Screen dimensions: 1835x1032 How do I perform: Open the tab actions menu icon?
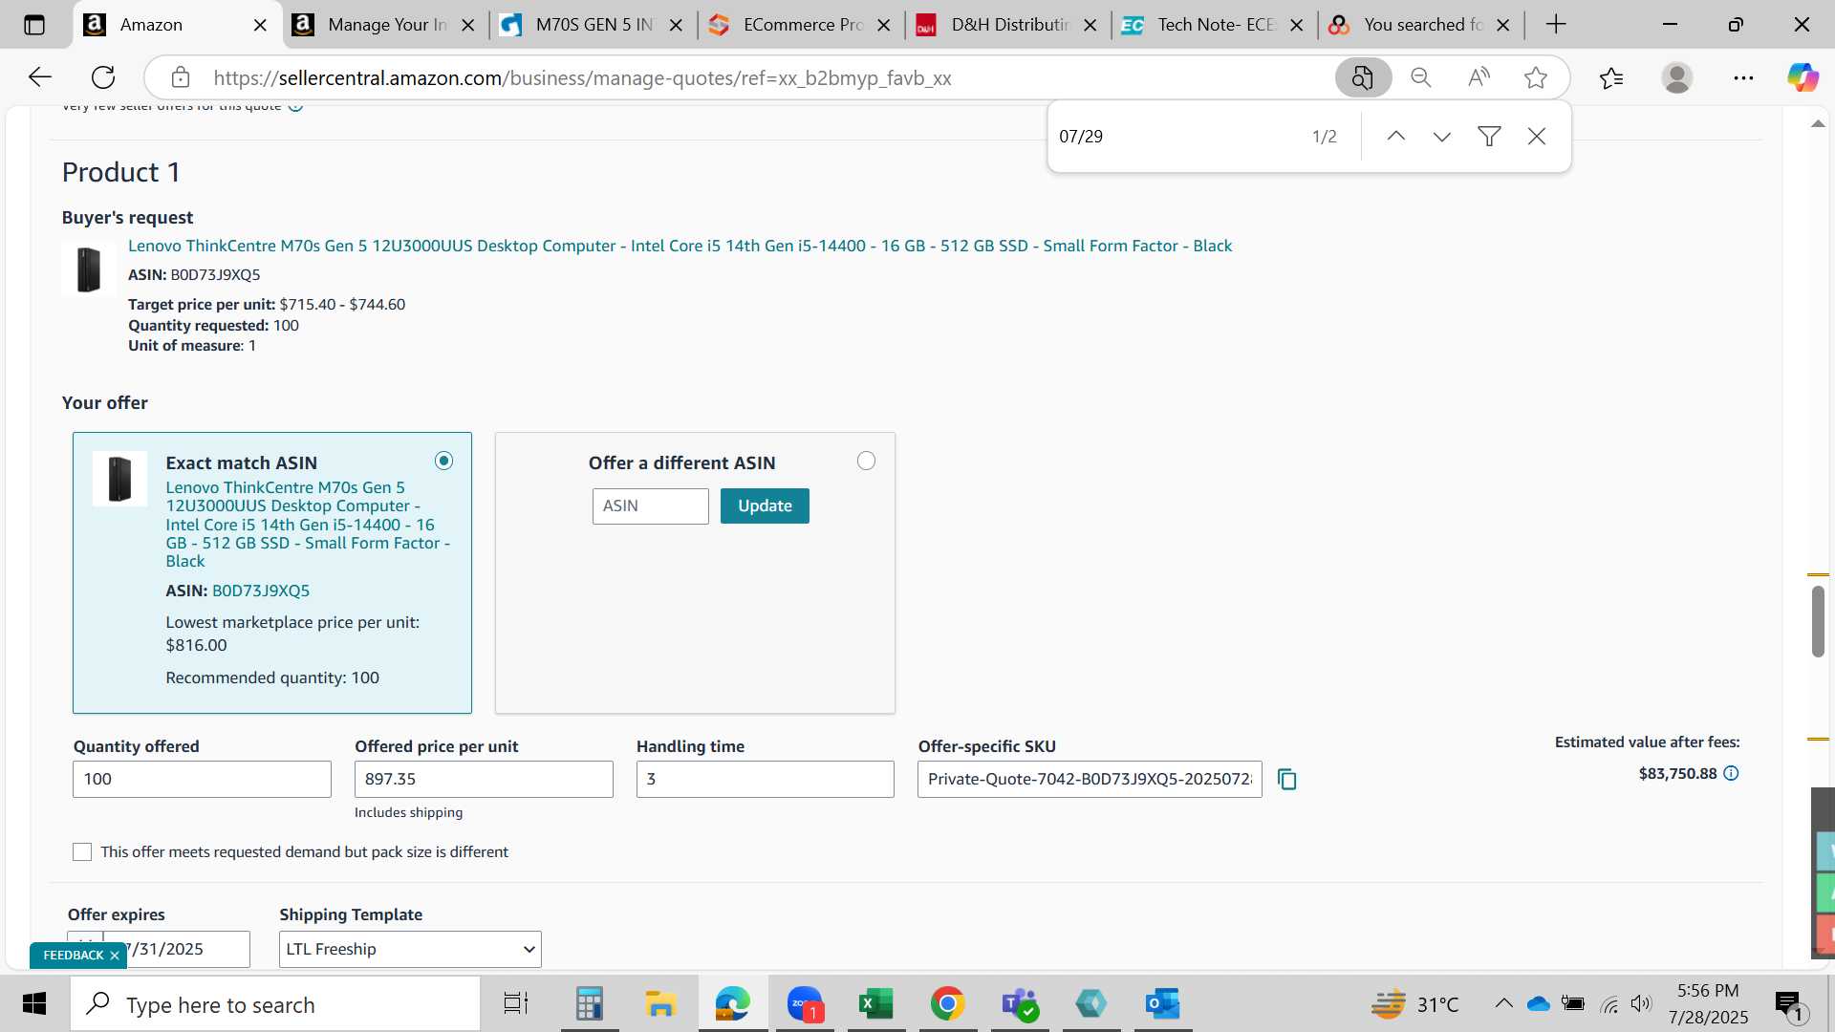34,25
